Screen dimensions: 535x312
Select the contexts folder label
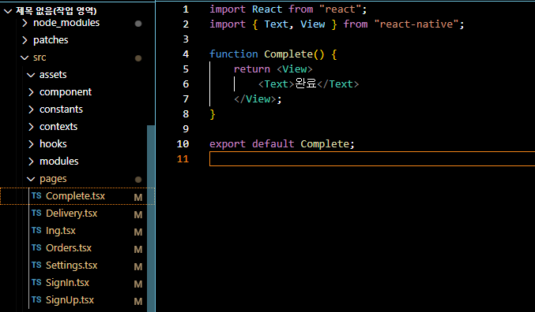pos(58,127)
